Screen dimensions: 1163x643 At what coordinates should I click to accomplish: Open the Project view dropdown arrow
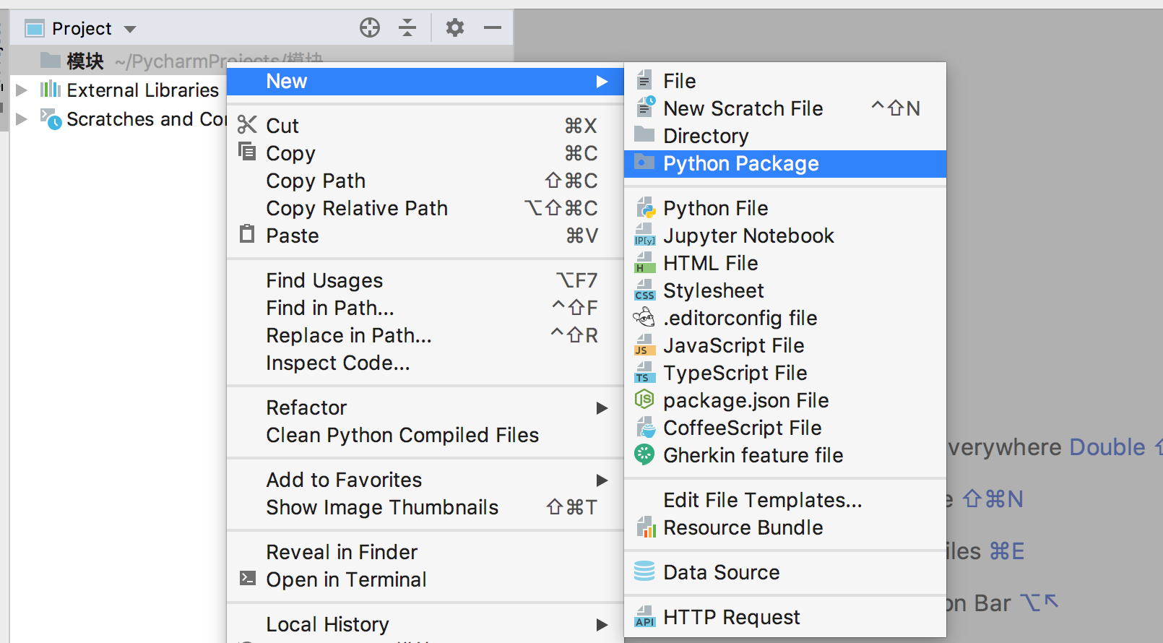[130, 30]
